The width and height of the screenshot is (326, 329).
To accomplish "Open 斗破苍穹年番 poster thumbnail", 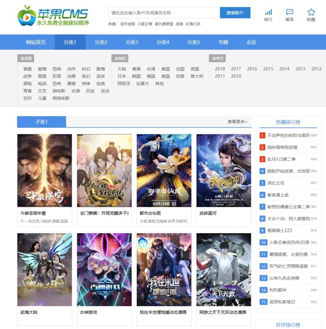I will 44,170.
